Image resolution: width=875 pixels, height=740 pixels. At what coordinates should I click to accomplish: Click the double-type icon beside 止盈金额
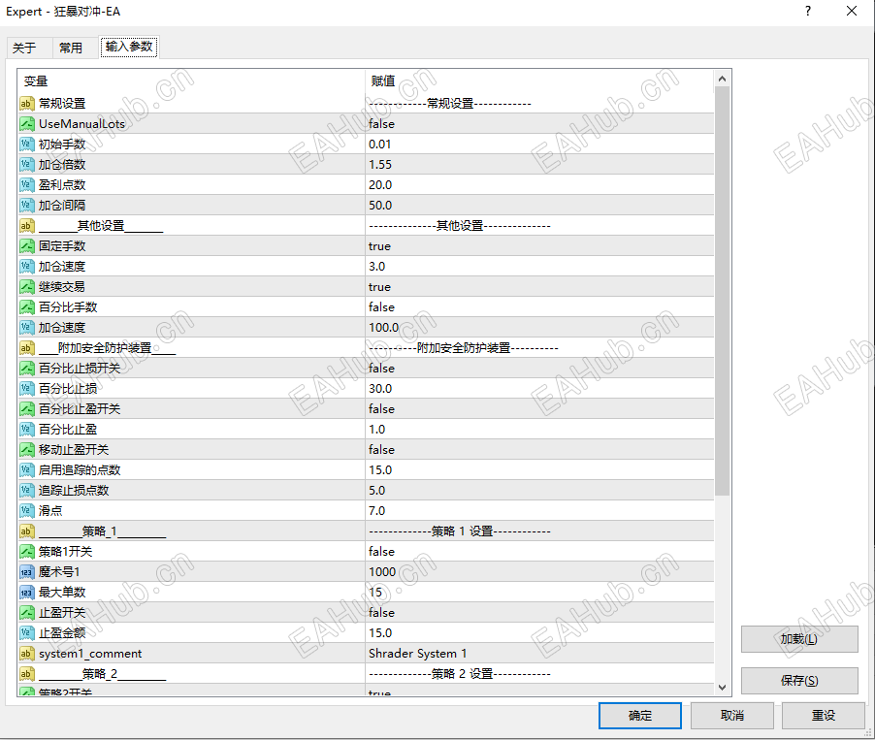(x=27, y=633)
